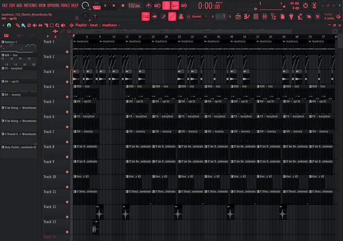343x241 pixels.
Task: Expand the arrow after madness breadcrumb
Action: coord(119,25)
